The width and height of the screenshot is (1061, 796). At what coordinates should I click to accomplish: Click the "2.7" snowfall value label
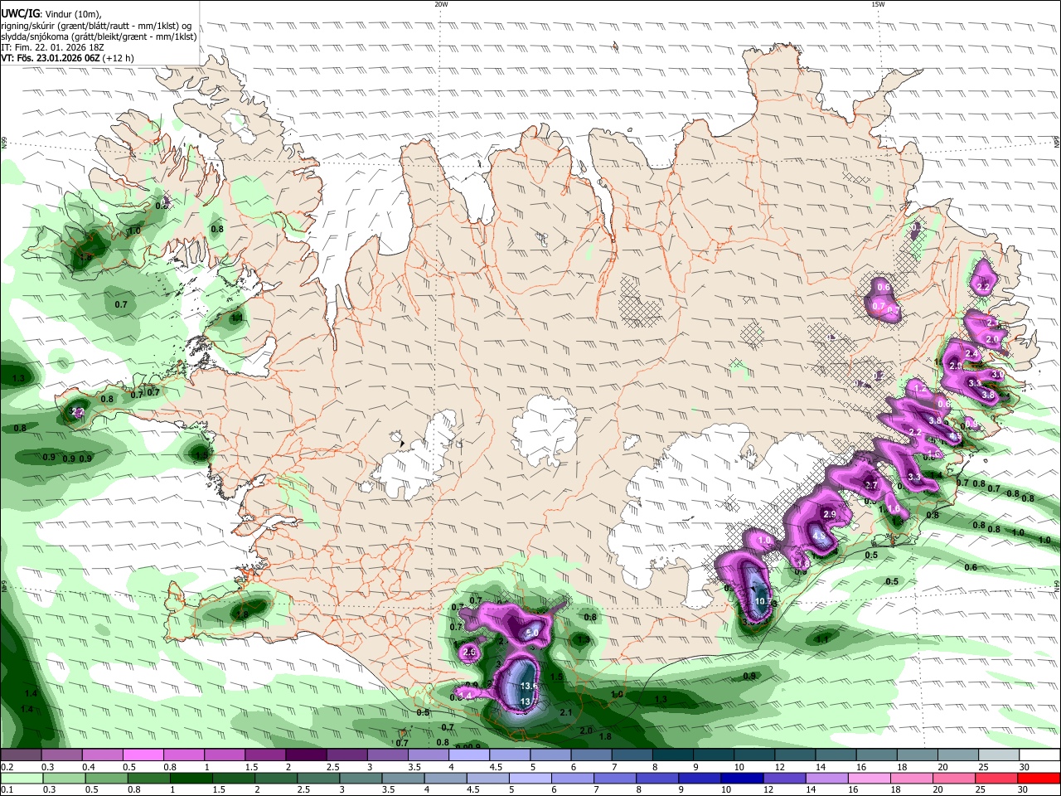click(x=871, y=485)
